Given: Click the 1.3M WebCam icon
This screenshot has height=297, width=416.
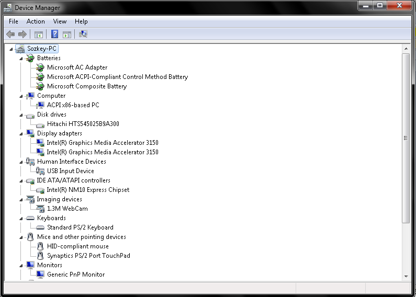Looking at the screenshot, I should pos(40,209).
